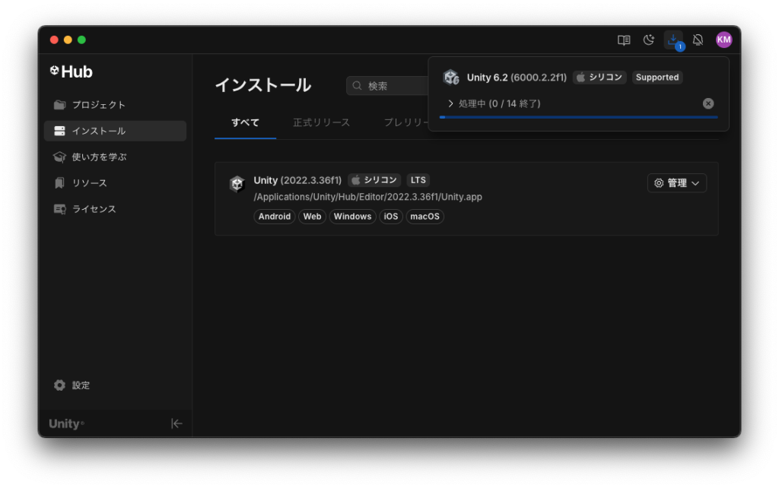Open the documentation book icon
779x488 pixels.
pos(624,40)
